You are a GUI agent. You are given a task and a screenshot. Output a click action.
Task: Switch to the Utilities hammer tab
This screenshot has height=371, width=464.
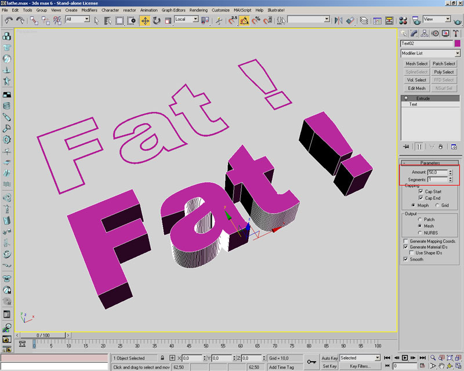(x=455, y=32)
